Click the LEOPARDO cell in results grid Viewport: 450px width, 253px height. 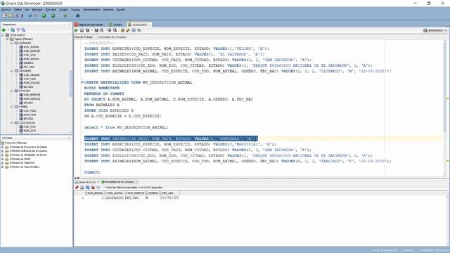(114, 198)
